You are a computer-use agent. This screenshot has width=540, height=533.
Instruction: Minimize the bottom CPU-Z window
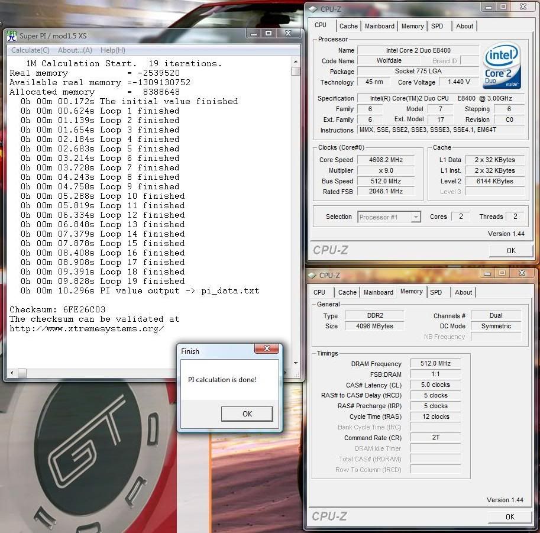pos(487,273)
